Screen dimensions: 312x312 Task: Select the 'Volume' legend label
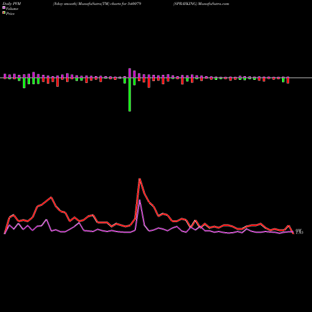(12, 9)
